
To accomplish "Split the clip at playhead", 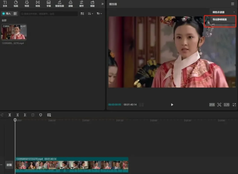I will (9, 115).
